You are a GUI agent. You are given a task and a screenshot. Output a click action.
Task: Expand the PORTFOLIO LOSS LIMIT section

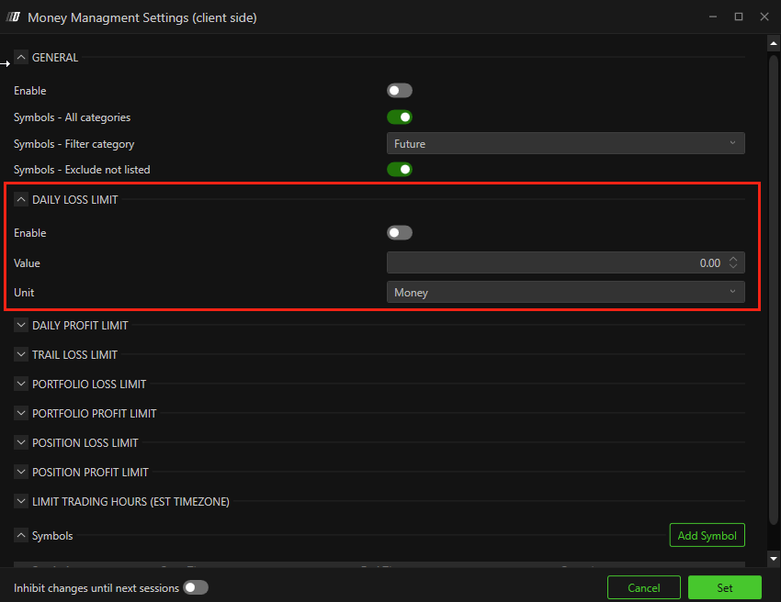coord(22,385)
